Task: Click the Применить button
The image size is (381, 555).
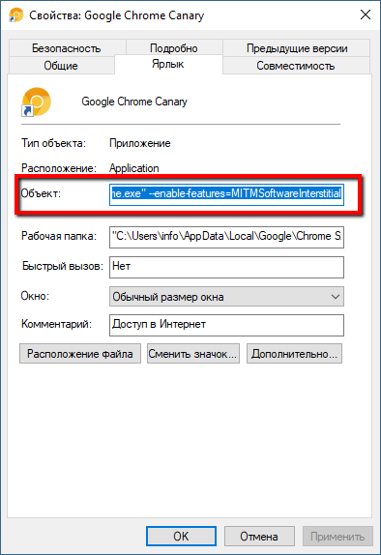Action: point(337,536)
